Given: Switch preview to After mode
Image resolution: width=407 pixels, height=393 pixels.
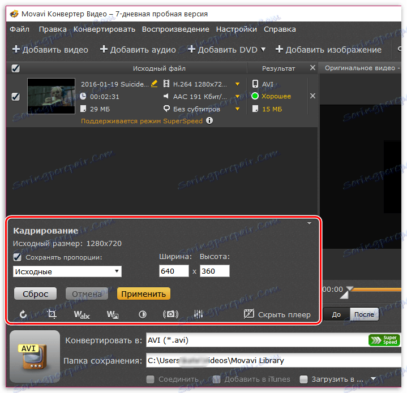Looking at the screenshot, I should [x=364, y=314].
